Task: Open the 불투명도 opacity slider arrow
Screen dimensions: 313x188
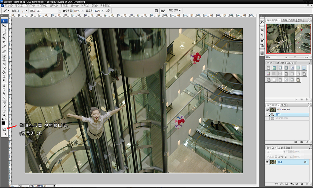Action: pyautogui.click(x=82, y=11)
